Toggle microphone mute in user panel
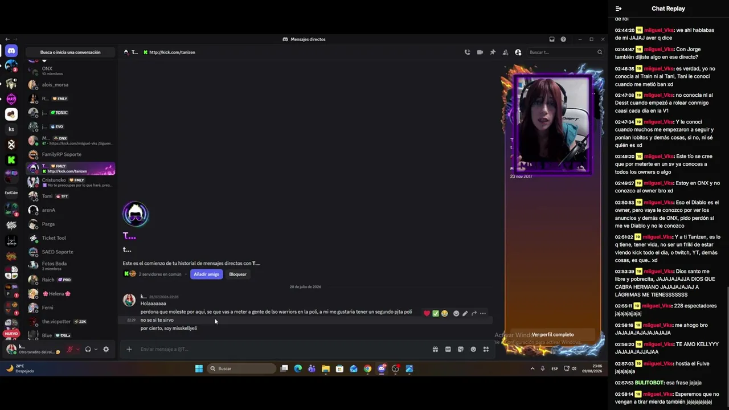 [70, 349]
